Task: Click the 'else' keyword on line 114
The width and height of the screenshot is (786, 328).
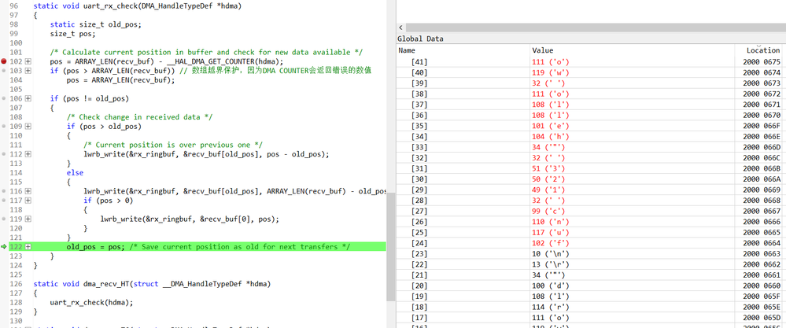Action: pyautogui.click(x=76, y=173)
